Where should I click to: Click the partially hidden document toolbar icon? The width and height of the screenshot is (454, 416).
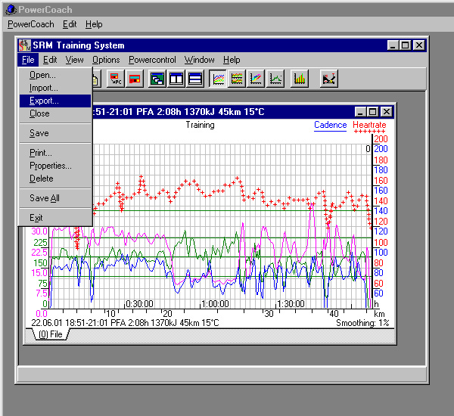(x=97, y=79)
